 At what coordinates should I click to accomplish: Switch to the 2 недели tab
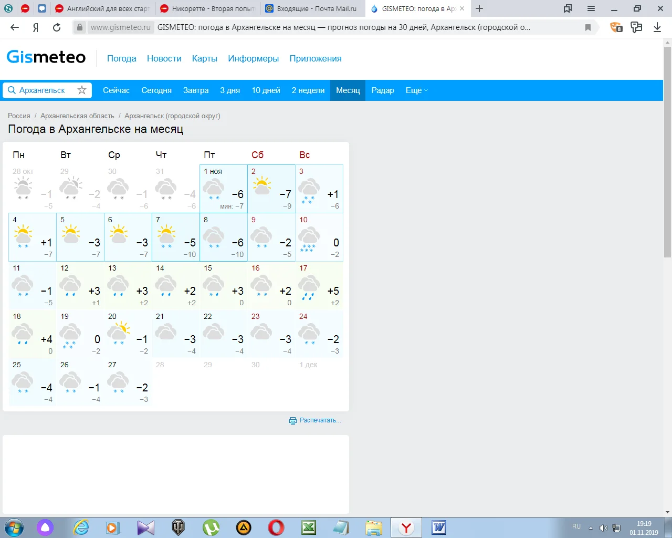coord(308,90)
